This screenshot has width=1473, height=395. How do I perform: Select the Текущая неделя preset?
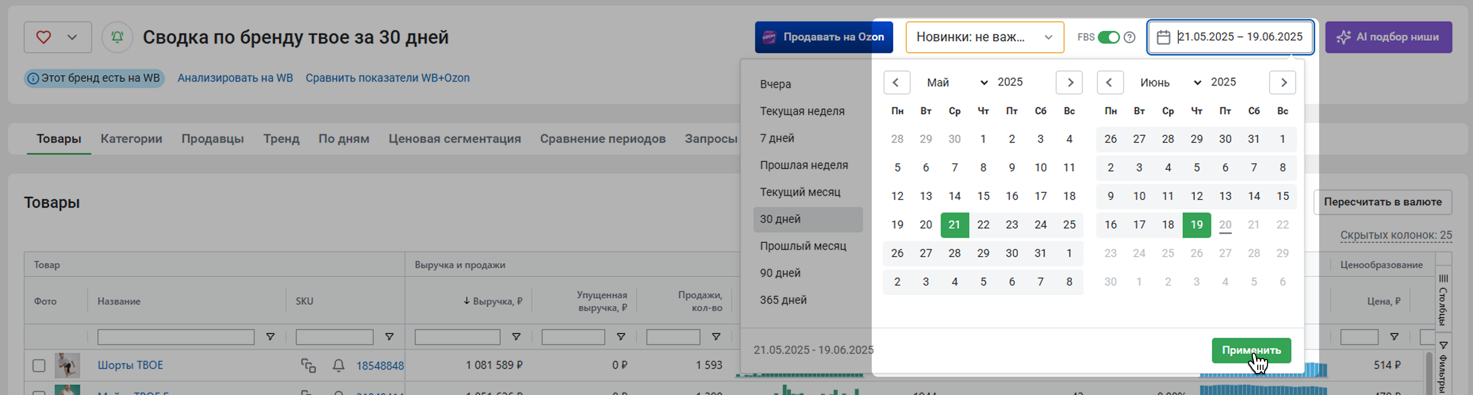coord(808,111)
